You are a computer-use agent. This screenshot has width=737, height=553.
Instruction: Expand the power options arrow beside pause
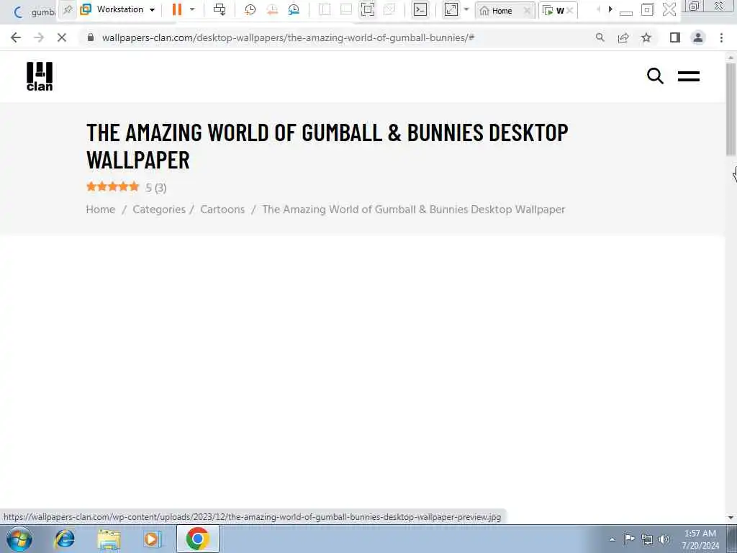click(x=192, y=9)
